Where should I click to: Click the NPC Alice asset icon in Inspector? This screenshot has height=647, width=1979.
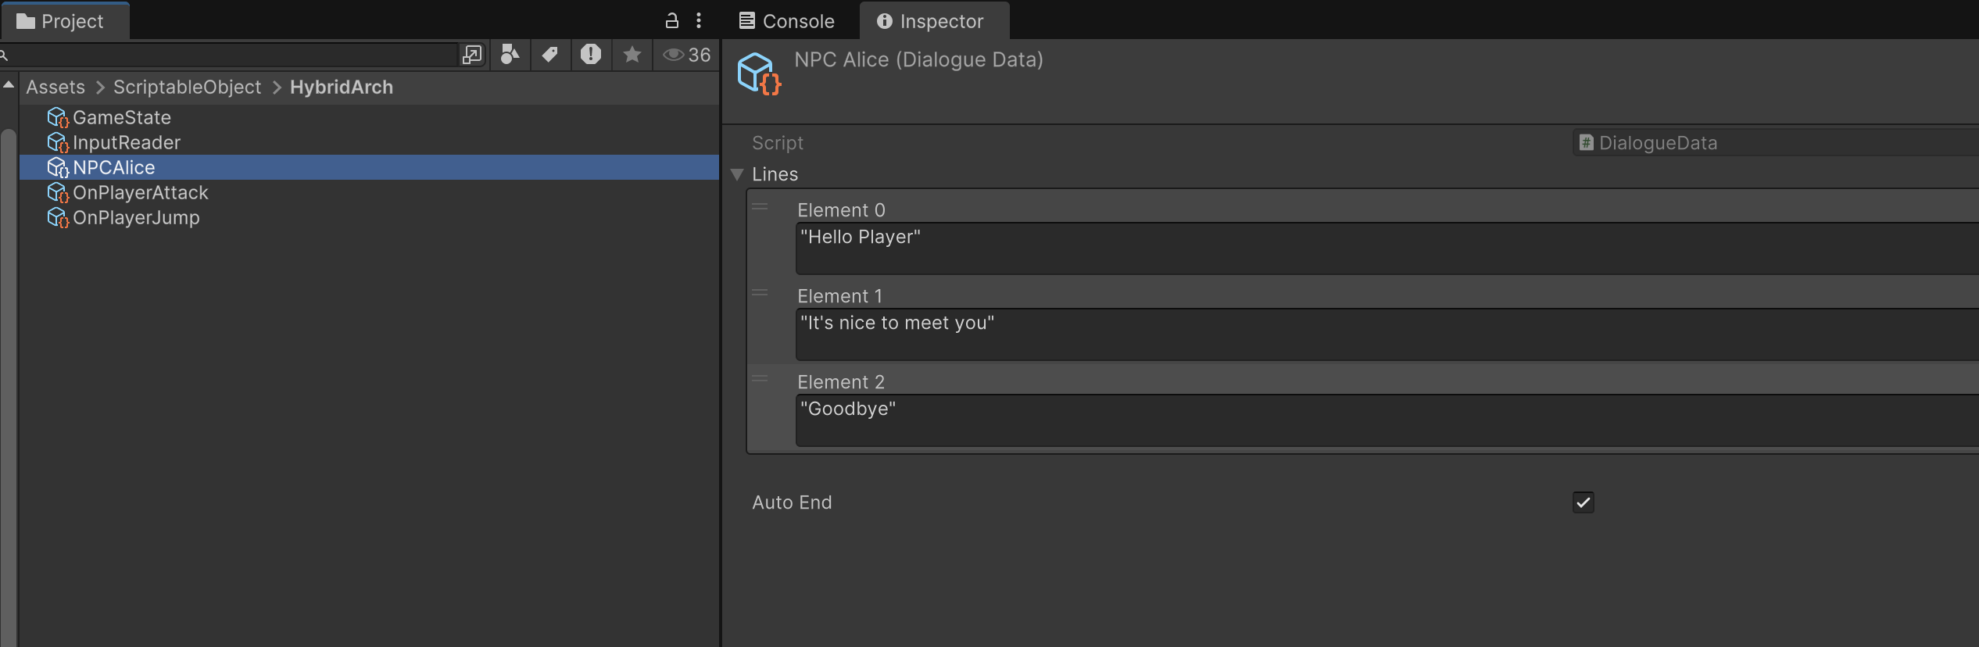(758, 73)
